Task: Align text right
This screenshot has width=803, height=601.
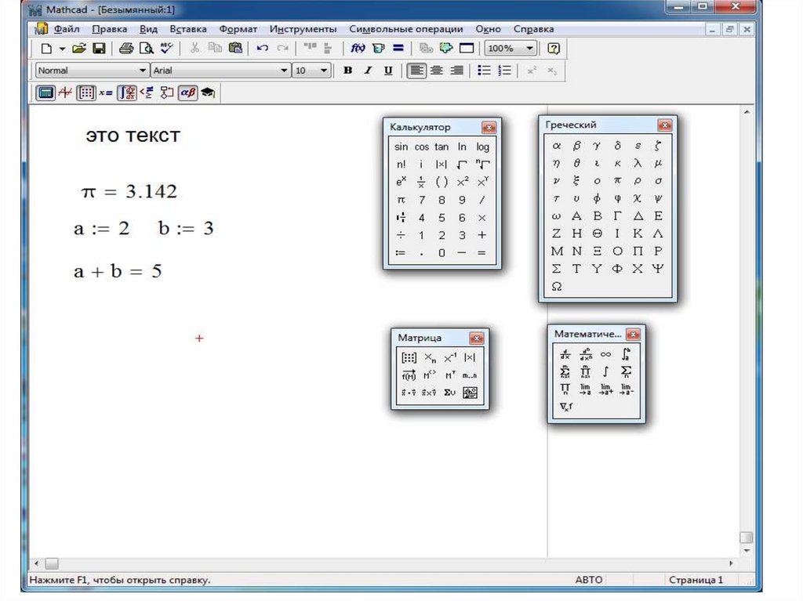Action: click(x=456, y=71)
